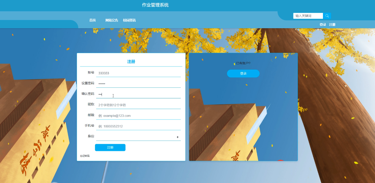Click the 账号 field containing 333333
This screenshot has width=375, height=183.
coord(138,73)
